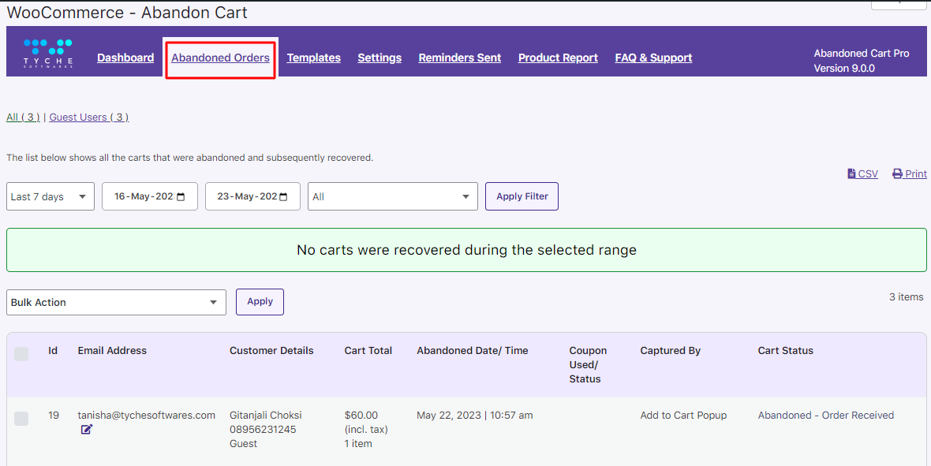
Task: Expand the All status filter dropdown
Action: click(392, 196)
